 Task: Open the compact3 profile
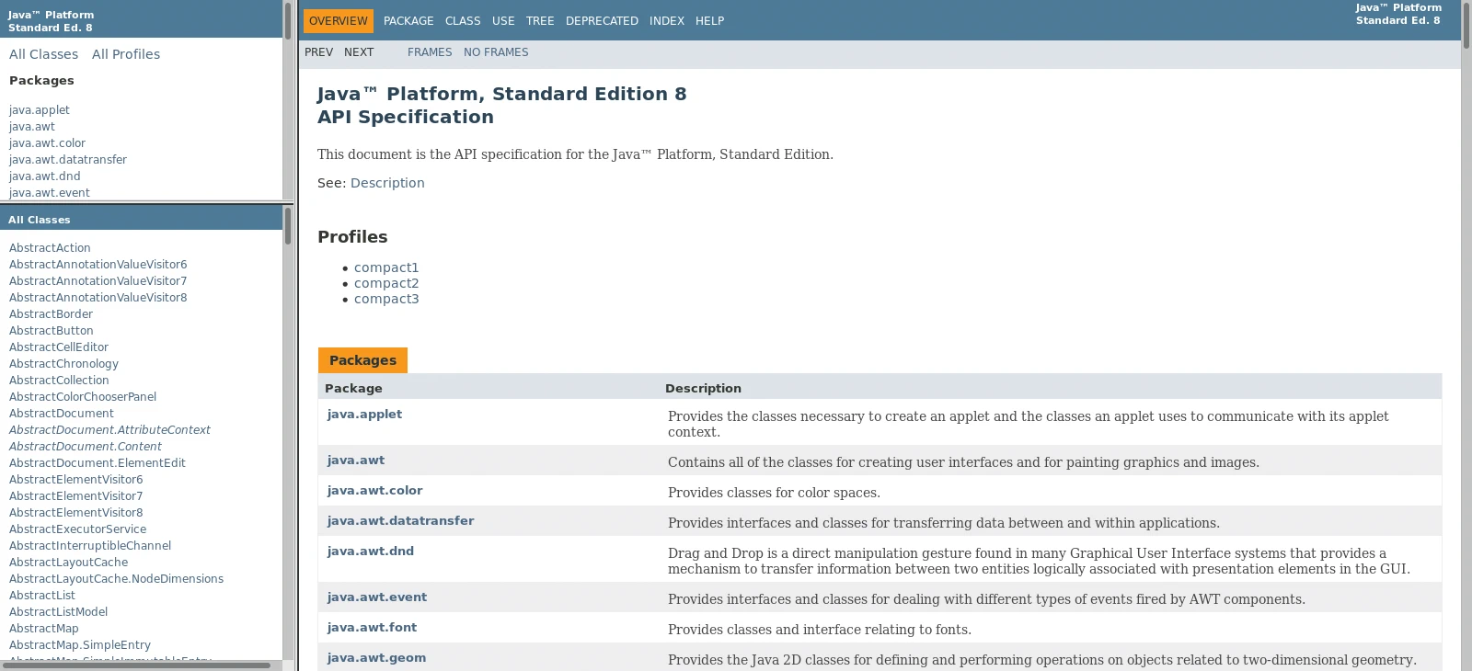(386, 299)
